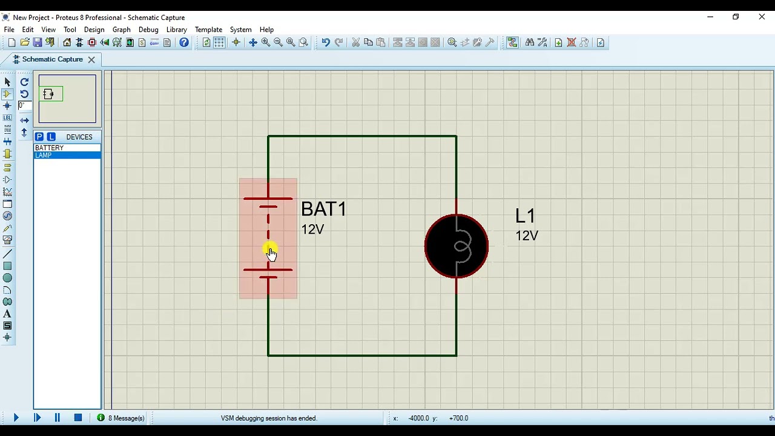The image size is (775, 436).
Task: Click the Paste clipboard icon
Action: pyautogui.click(x=381, y=42)
